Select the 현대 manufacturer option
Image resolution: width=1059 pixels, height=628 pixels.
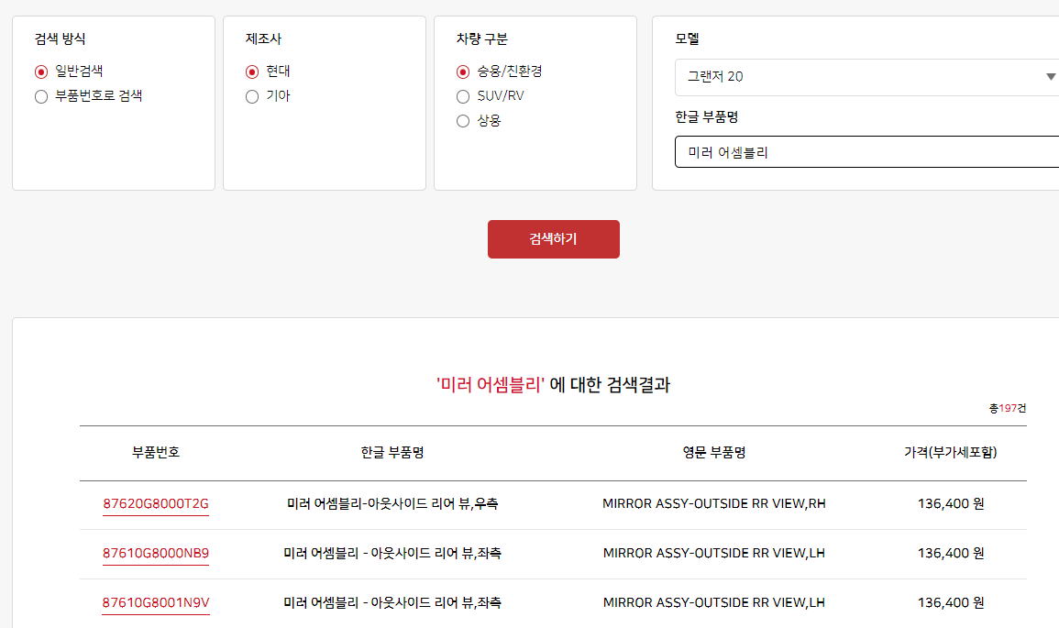[251, 71]
